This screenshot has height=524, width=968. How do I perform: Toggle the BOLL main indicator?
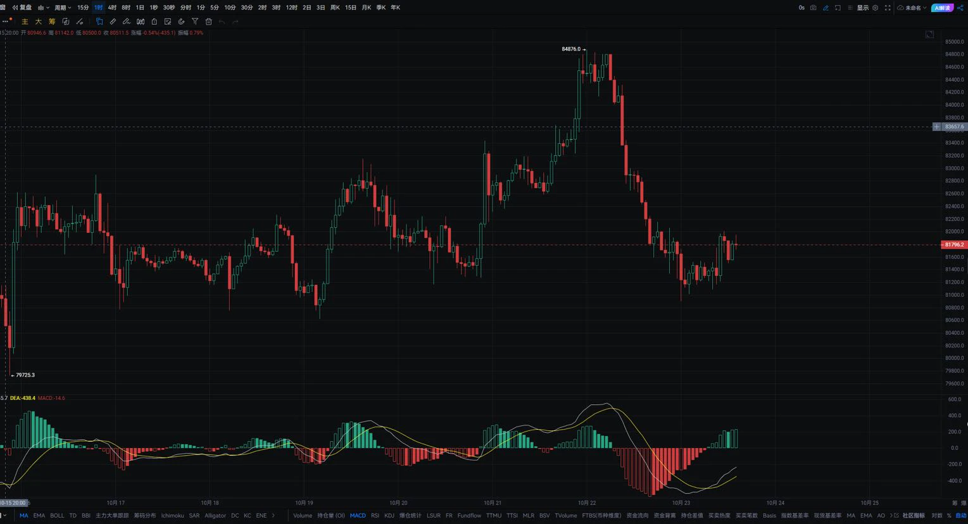click(57, 516)
